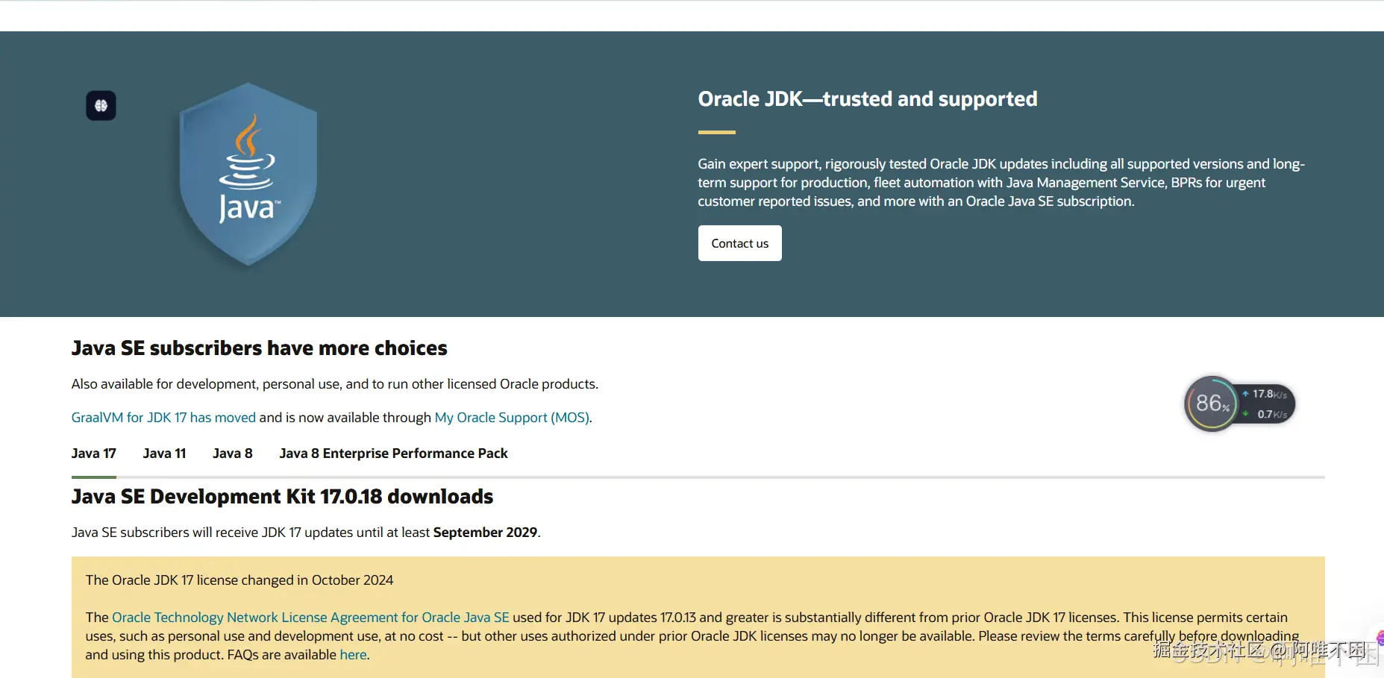The height and width of the screenshot is (678, 1384).
Task: Click the Java SE subscribers have more choices heading
Action: click(x=259, y=348)
